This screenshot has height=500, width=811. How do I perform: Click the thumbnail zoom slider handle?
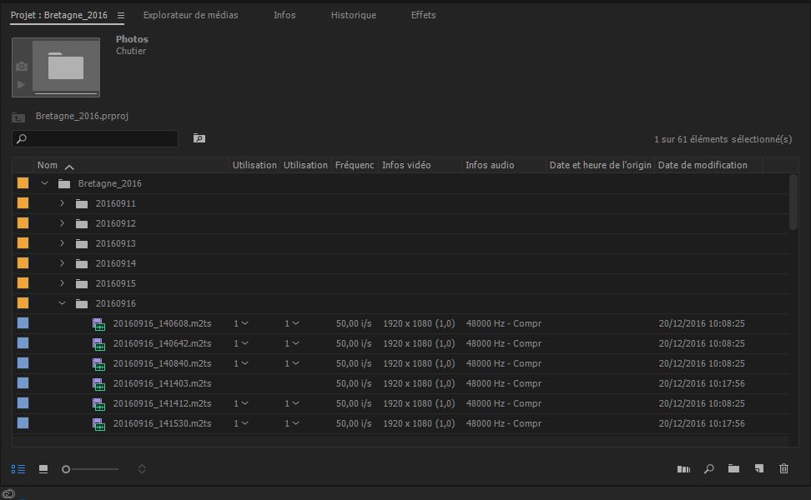[66, 469]
